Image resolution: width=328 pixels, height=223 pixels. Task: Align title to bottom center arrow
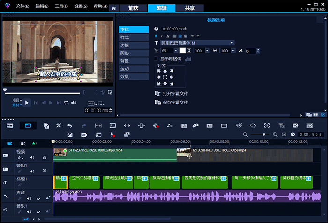[165, 84]
